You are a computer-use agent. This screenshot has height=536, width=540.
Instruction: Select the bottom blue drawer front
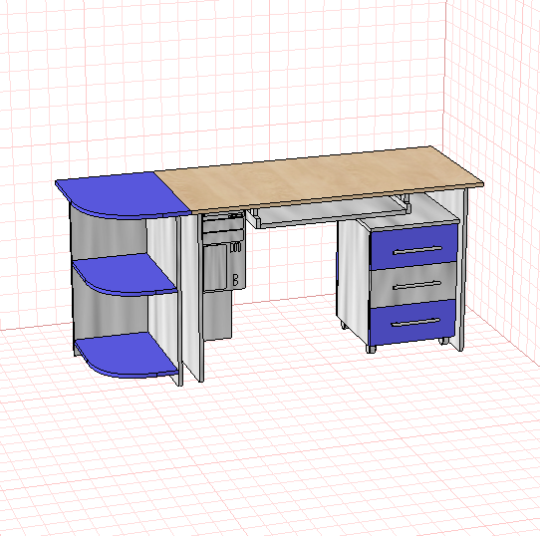(x=412, y=323)
